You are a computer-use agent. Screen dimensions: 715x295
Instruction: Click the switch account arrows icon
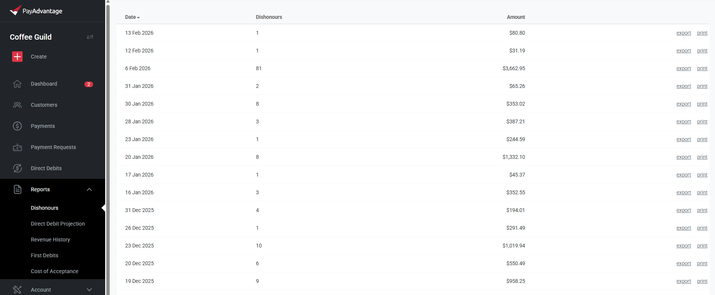(90, 37)
